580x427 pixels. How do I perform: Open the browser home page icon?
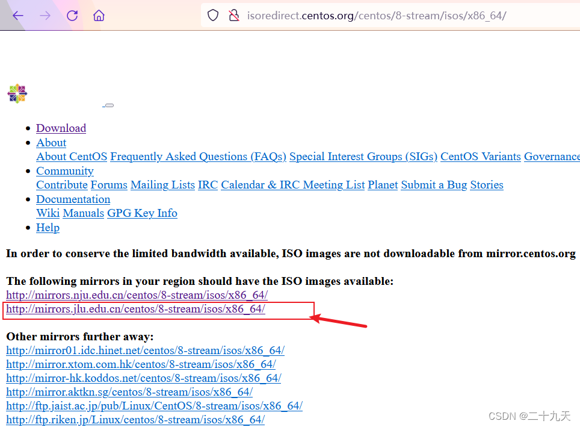(99, 16)
